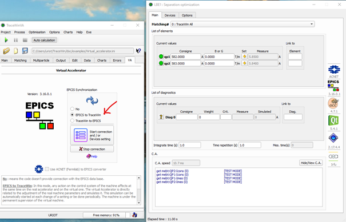
Task: Click the ACNET logo in right sidebar
Action: click(334, 70)
